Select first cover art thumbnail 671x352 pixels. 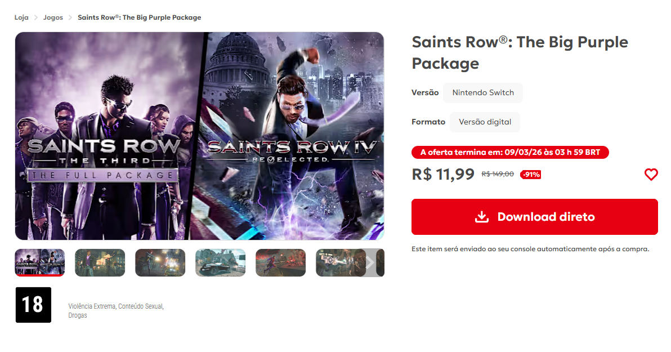(x=40, y=262)
